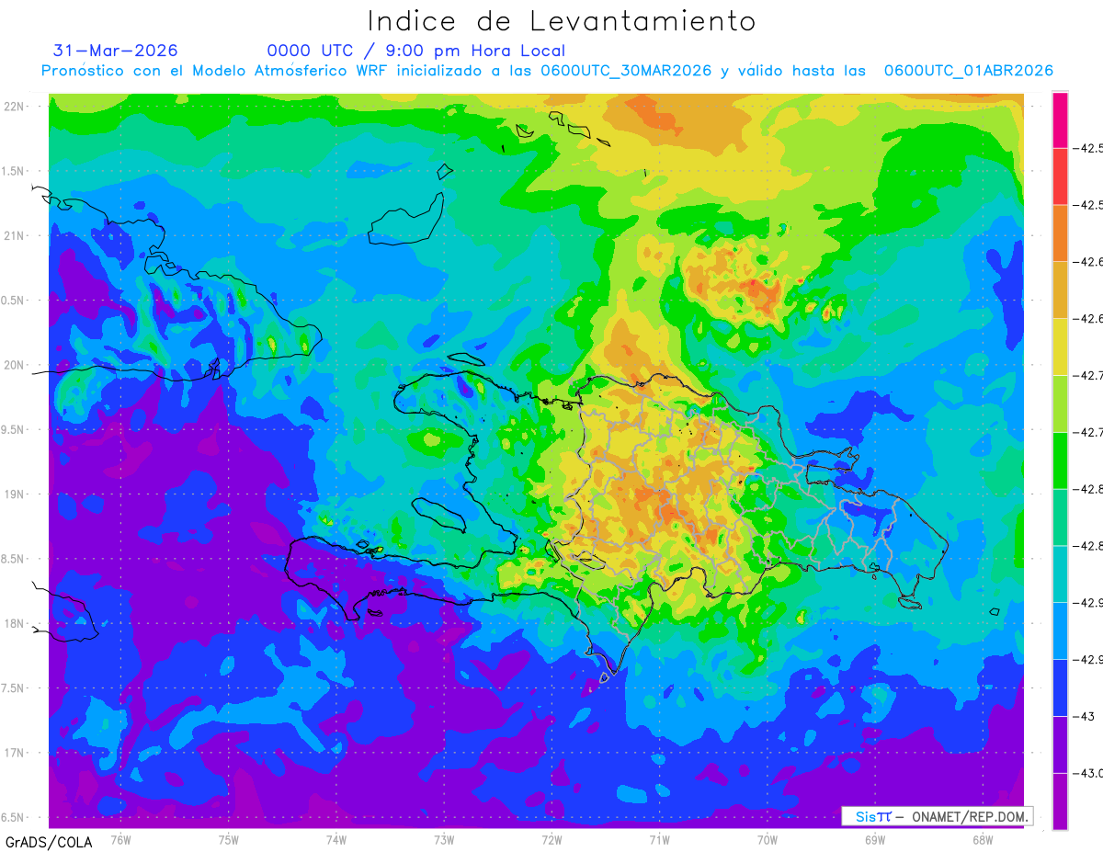Viewport: 1103px width, 852px height.
Task: Click the 0600UTC_30MAR2026 initialization time text
Action: 626,71
